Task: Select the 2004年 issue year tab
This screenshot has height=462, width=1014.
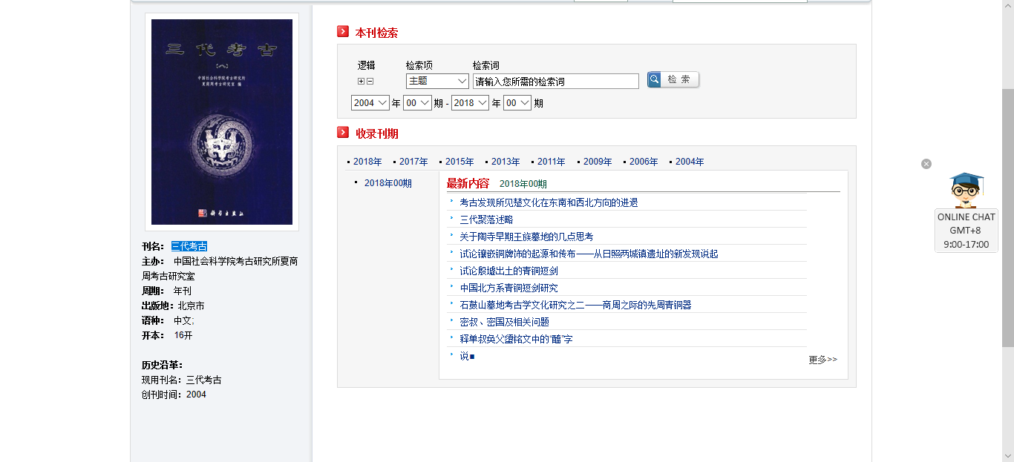Action: pyautogui.click(x=689, y=162)
